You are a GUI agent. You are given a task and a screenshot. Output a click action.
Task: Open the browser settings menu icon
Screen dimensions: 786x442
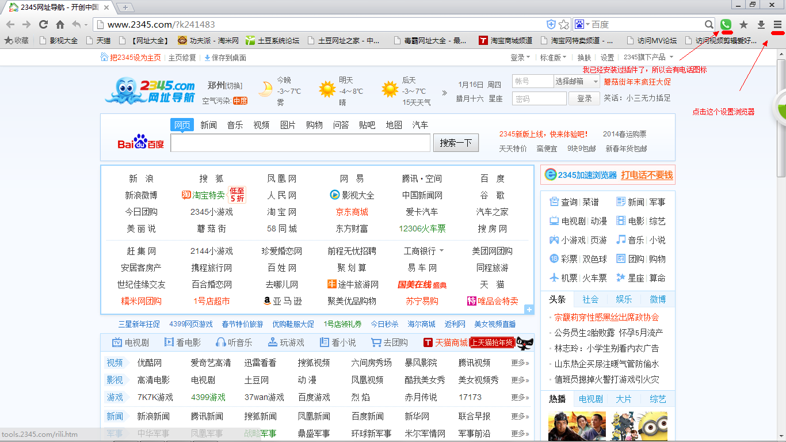[777, 25]
